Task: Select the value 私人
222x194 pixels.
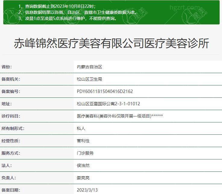Action: (81, 128)
